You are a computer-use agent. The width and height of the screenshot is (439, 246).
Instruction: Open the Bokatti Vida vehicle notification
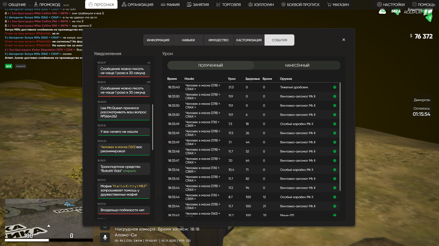124,169
